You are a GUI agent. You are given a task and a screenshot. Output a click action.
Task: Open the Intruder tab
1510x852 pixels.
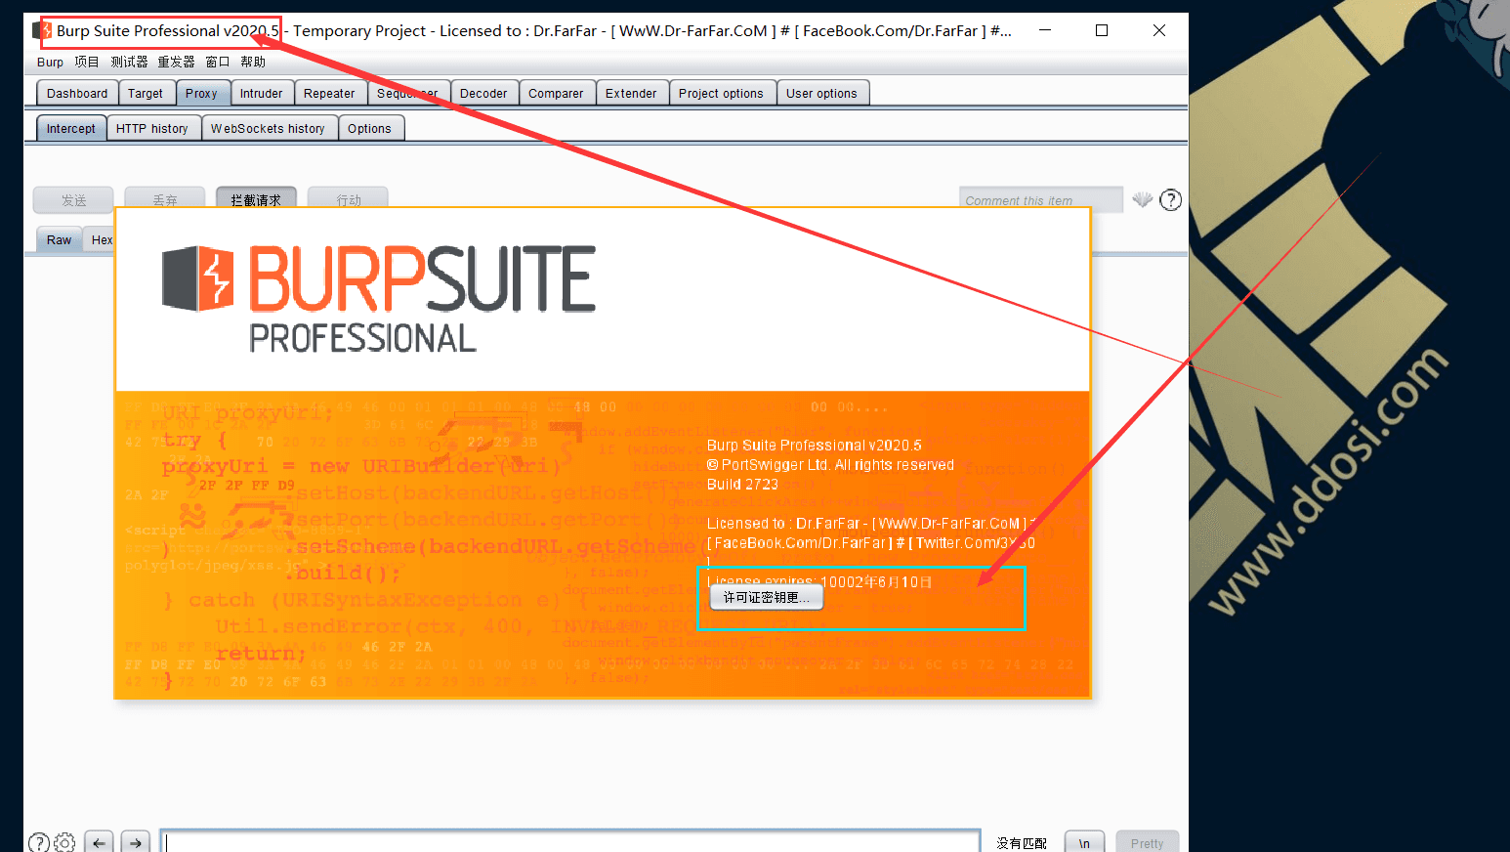click(x=261, y=94)
